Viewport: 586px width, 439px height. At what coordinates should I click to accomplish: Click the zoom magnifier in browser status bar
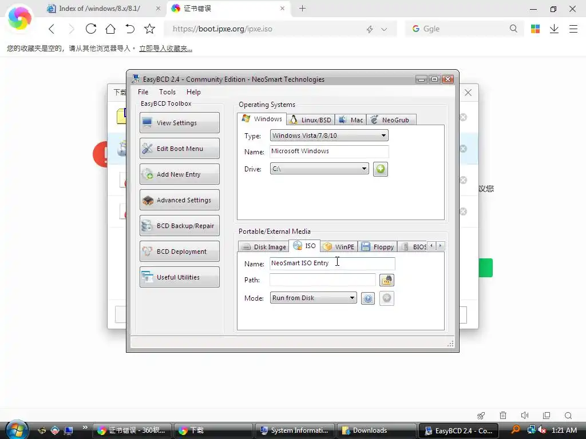point(568,416)
